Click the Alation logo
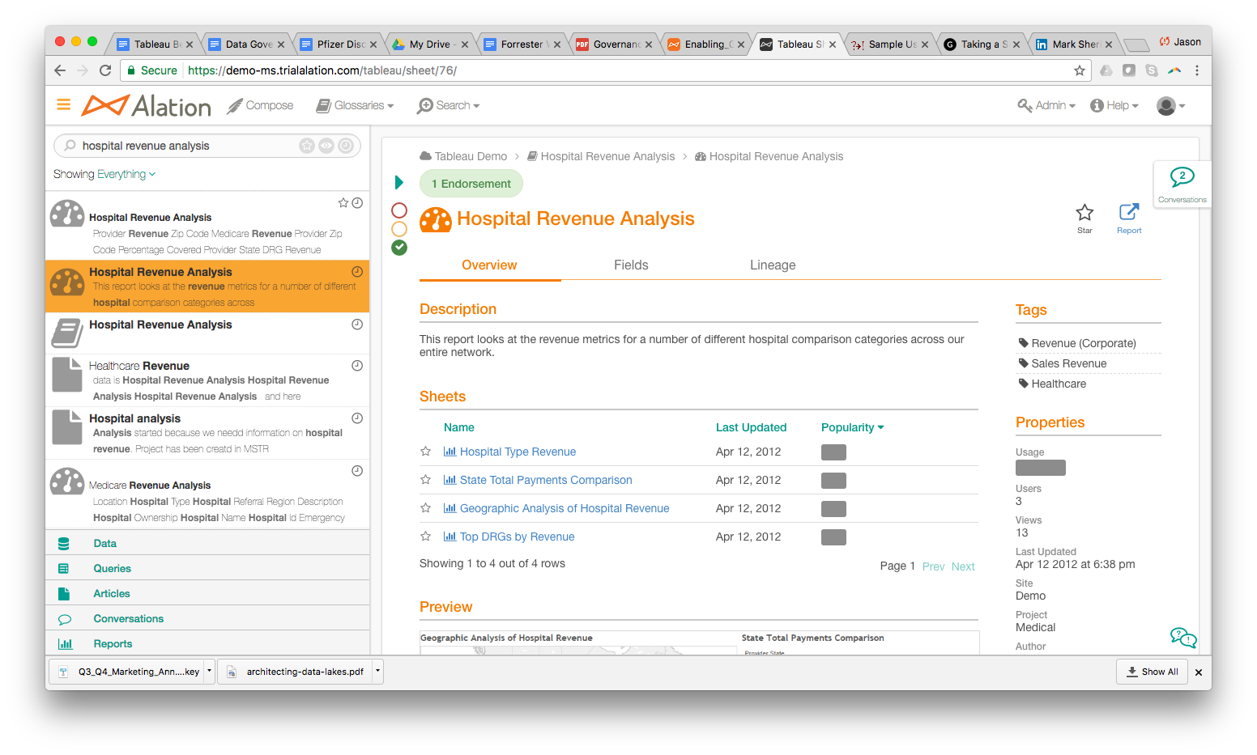This screenshot has height=755, width=1257. [x=146, y=105]
